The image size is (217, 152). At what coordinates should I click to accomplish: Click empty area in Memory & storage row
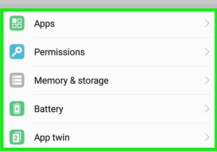156,80
